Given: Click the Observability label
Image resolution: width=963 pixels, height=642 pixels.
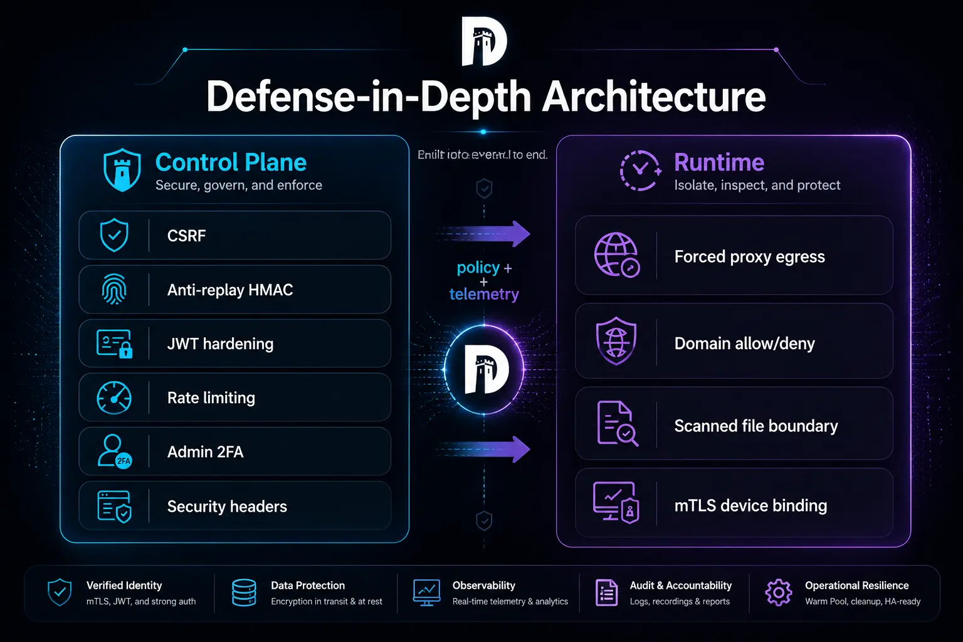Looking at the screenshot, I should coord(484,586).
